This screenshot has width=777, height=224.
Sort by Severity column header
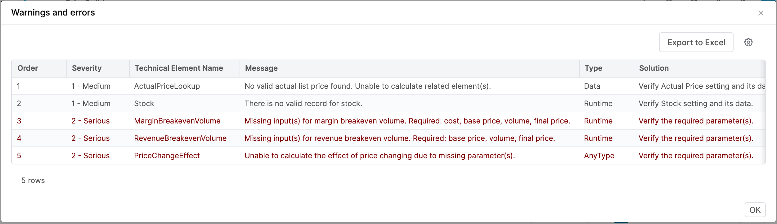(x=87, y=68)
